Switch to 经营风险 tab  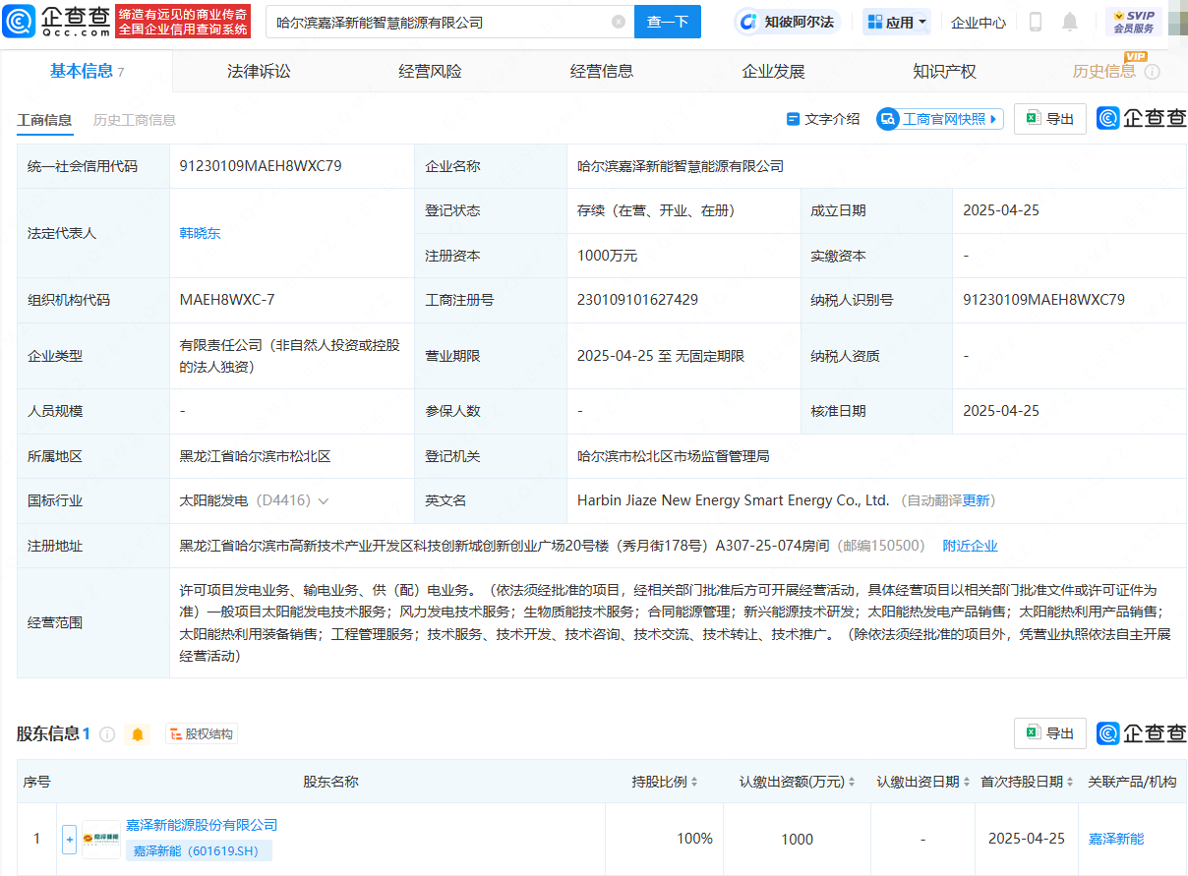430,71
